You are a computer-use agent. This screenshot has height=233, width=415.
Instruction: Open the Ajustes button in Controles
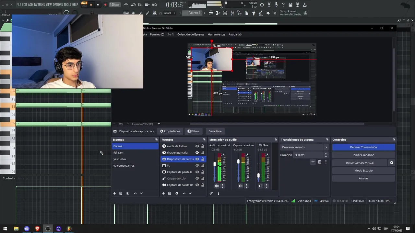click(x=363, y=178)
